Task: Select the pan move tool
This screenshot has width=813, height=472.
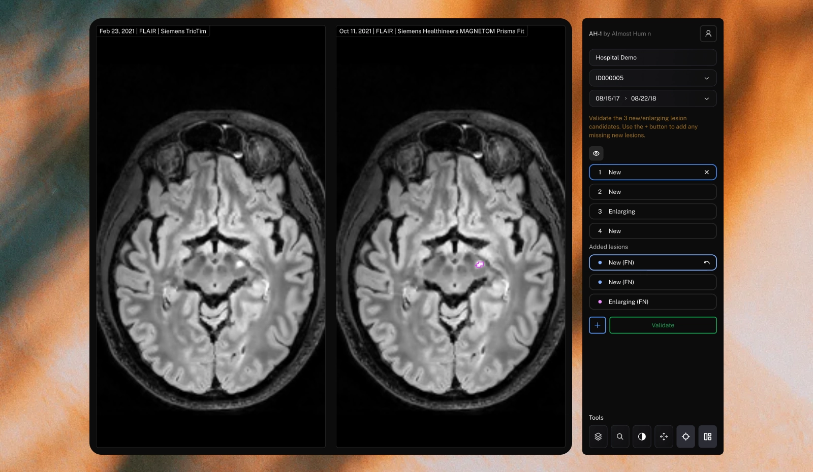Action: (664, 436)
